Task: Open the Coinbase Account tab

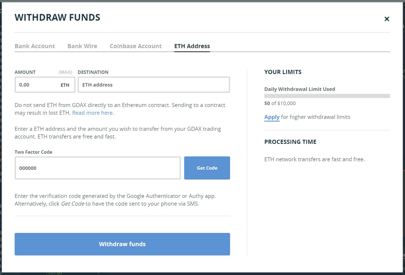Action: click(x=136, y=46)
